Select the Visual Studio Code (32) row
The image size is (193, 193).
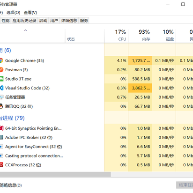[x=96, y=88]
